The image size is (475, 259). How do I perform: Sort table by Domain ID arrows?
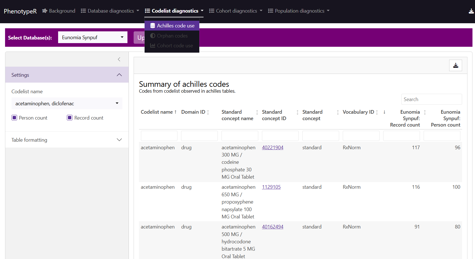click(x=208, y=112)
